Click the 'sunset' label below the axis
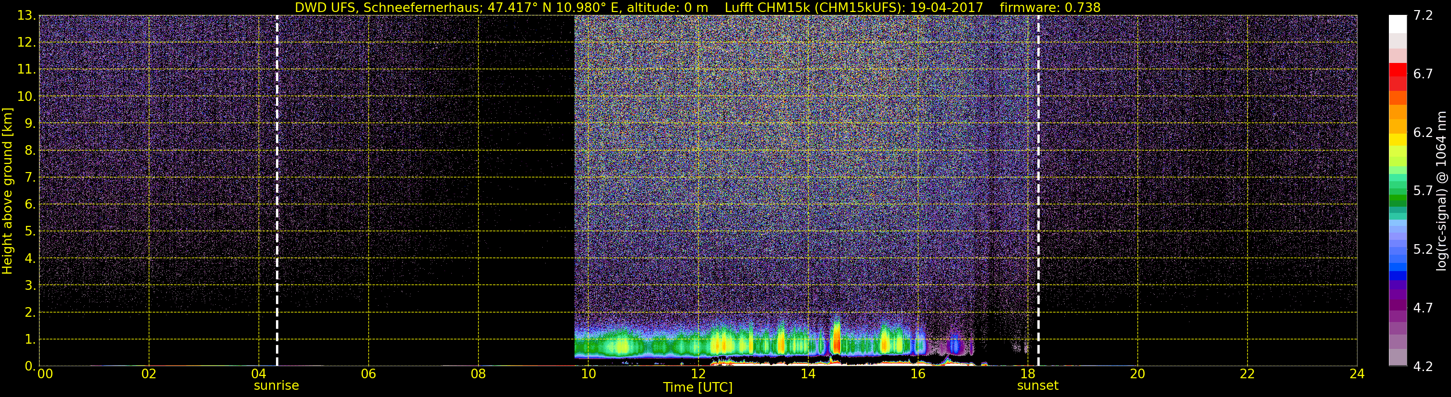The height and width of the screenshot is (397, 1451). (1037, 386)
